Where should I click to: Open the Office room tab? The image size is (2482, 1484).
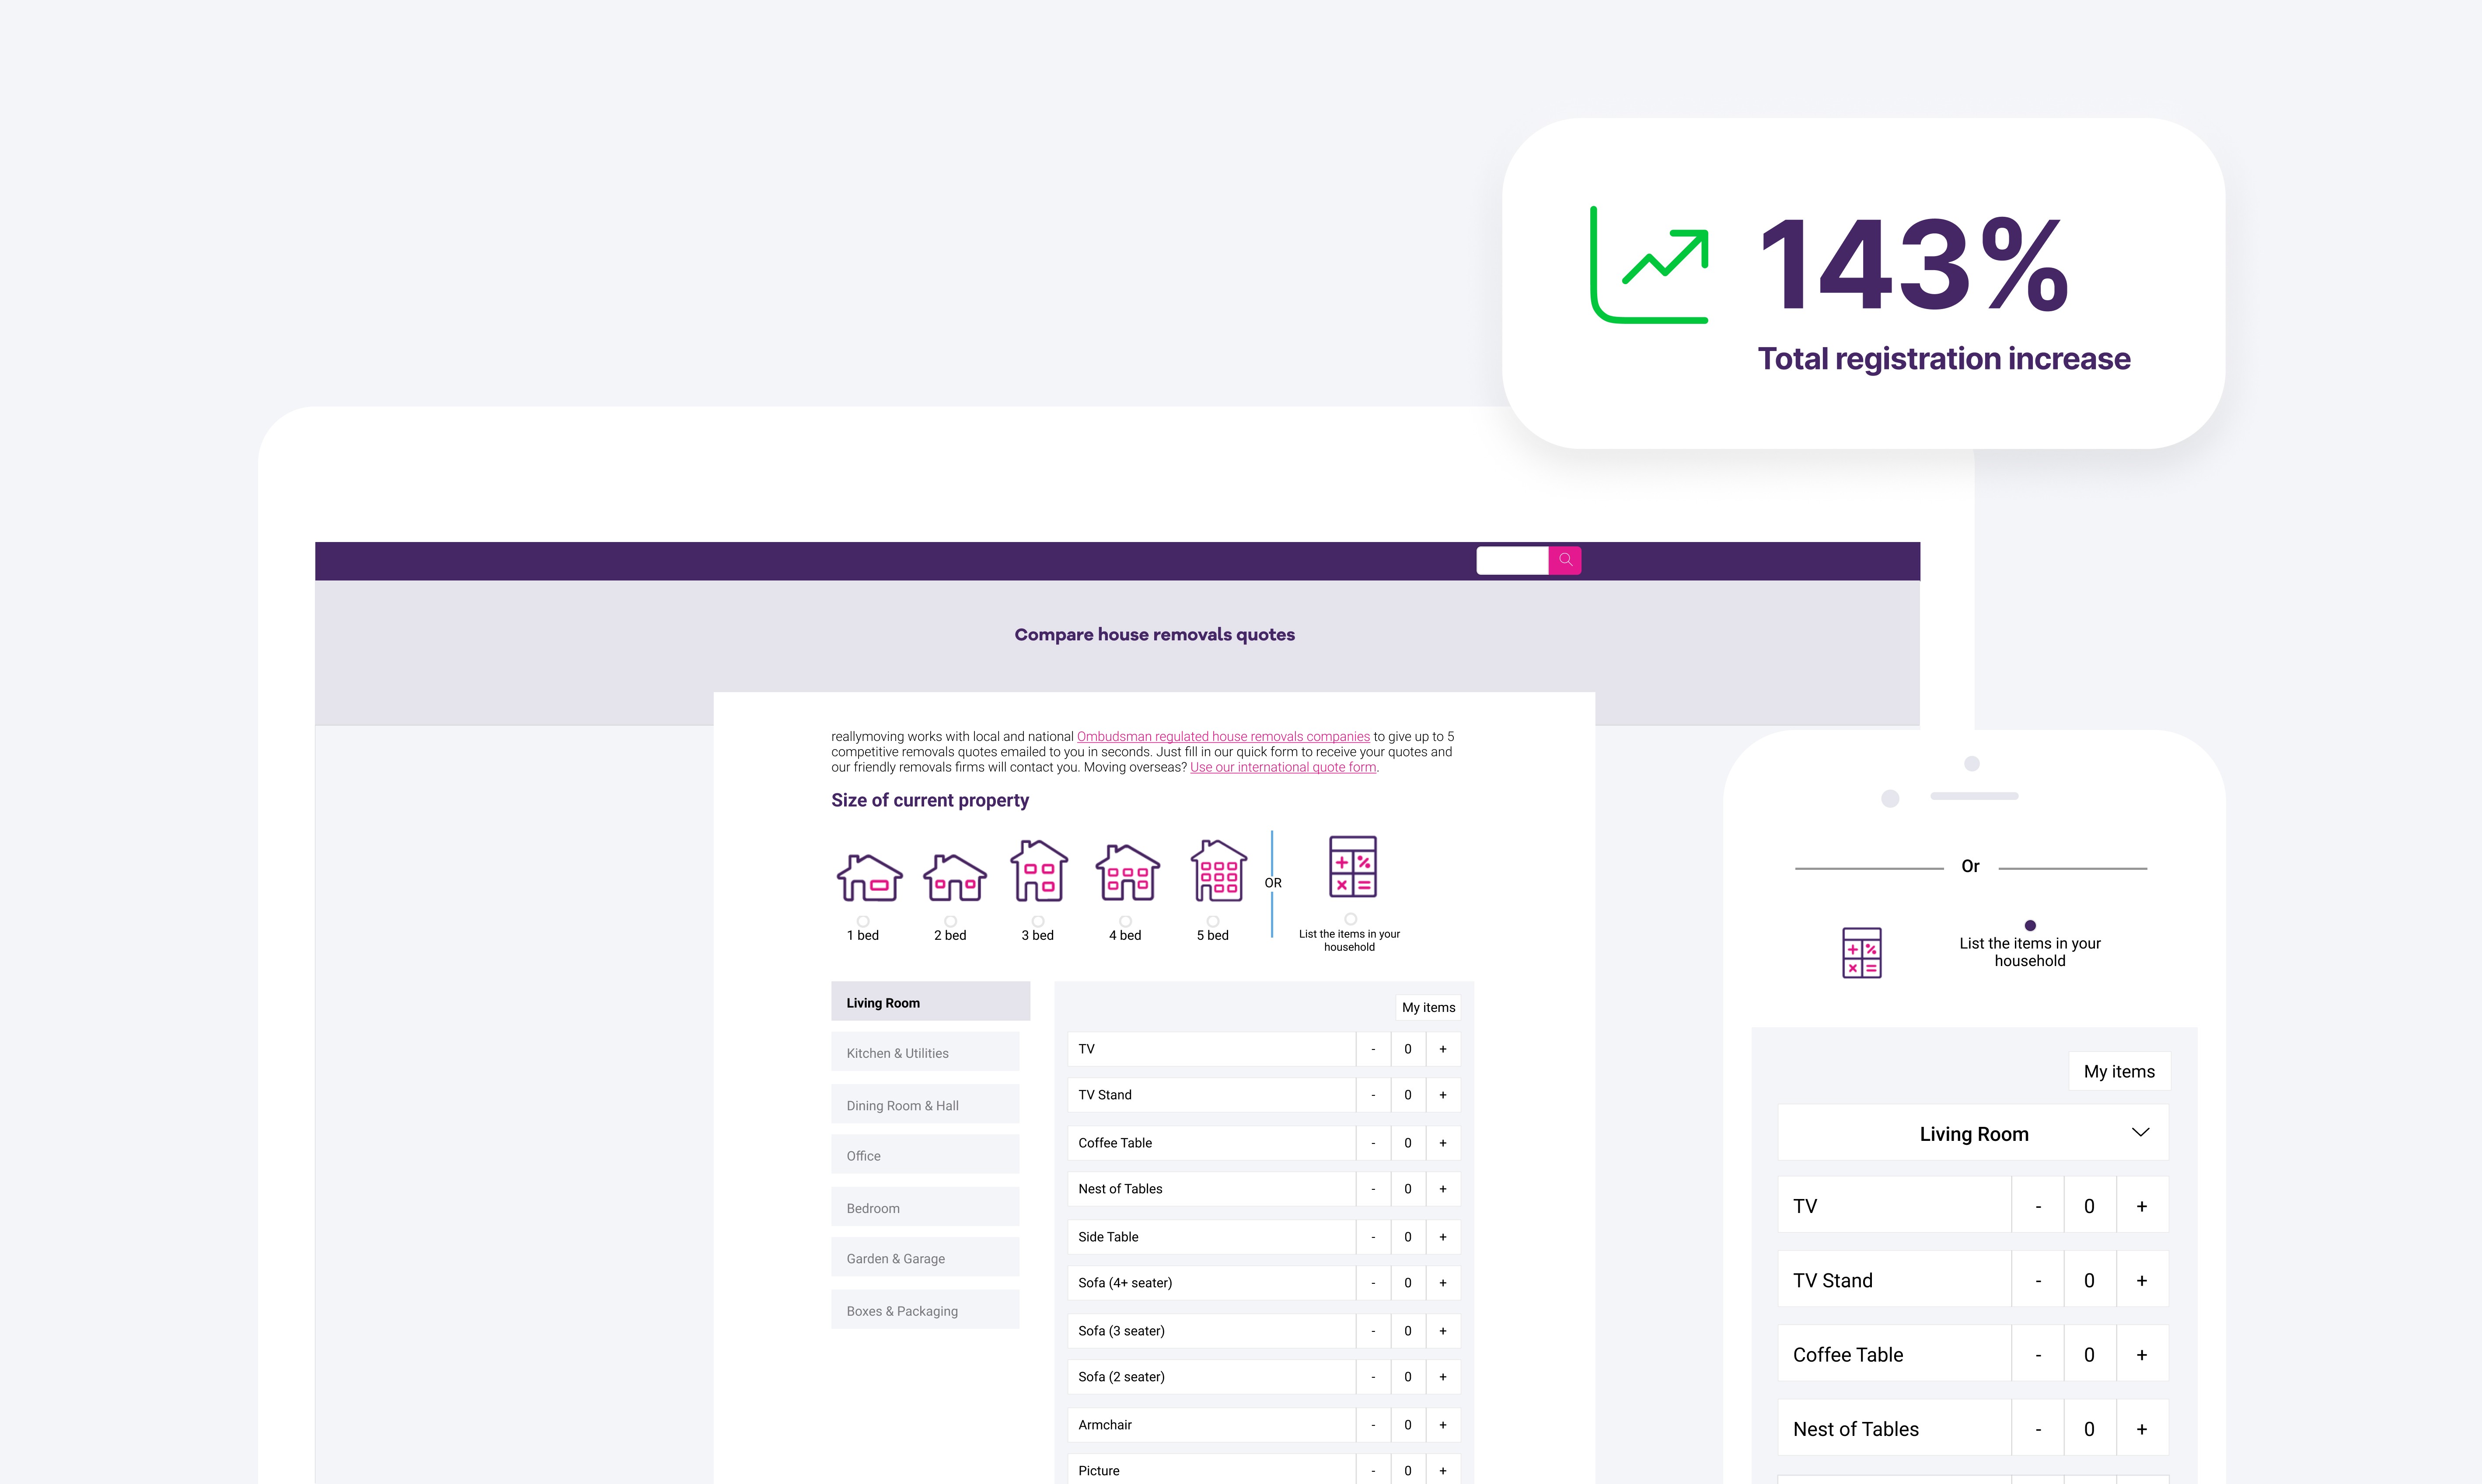[925, 1154]
